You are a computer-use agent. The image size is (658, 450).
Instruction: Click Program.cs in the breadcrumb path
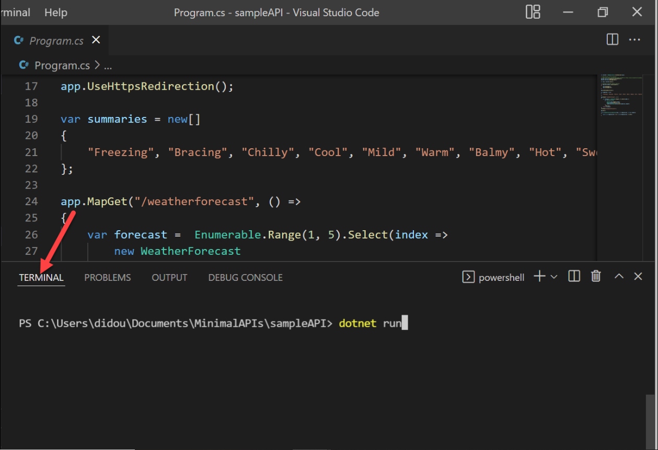point(62,65)
